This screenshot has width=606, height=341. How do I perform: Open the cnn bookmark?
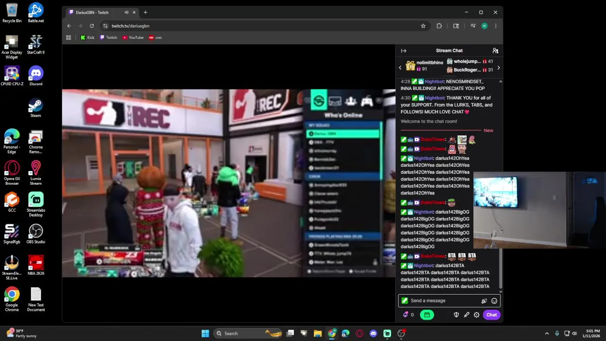point(155,37)
